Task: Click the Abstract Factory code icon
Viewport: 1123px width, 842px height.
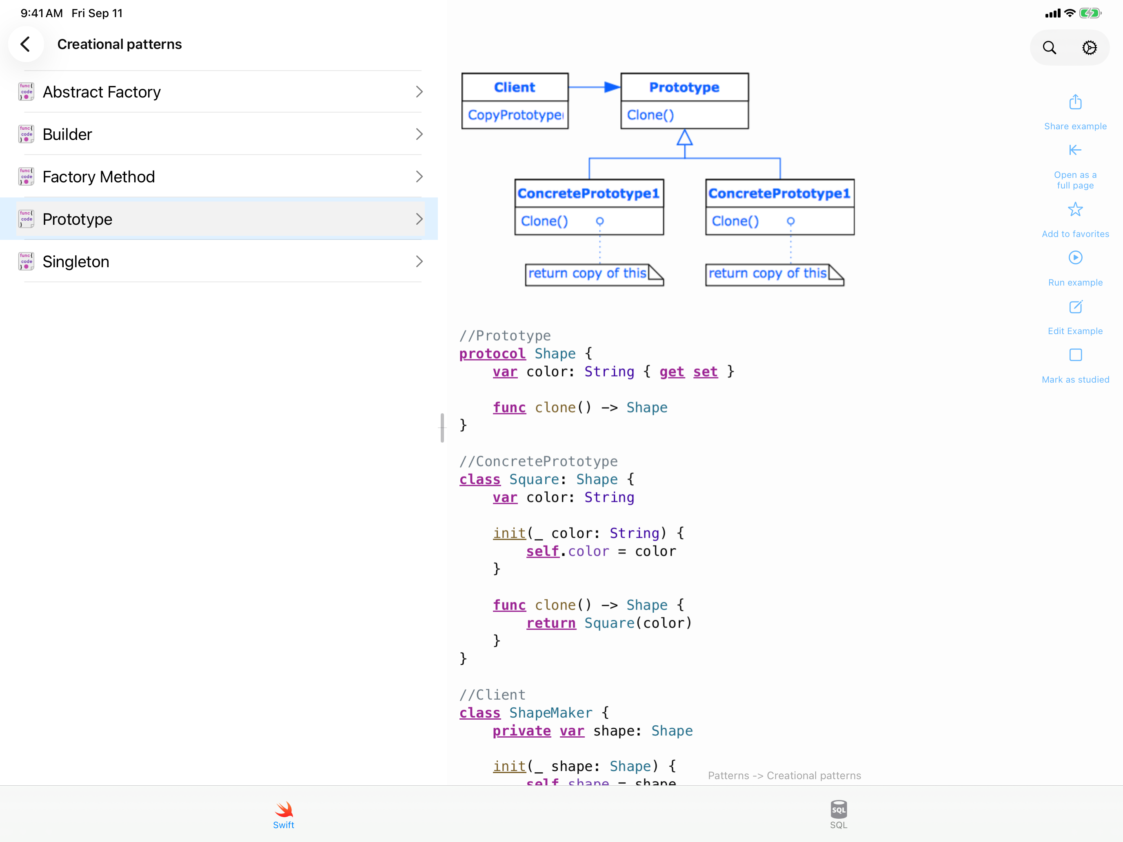Action: click(x=27, y=92)
